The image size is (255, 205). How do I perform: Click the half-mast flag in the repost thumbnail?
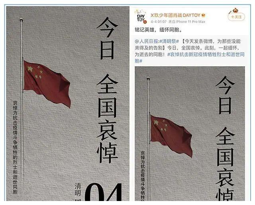click(171, 136)
